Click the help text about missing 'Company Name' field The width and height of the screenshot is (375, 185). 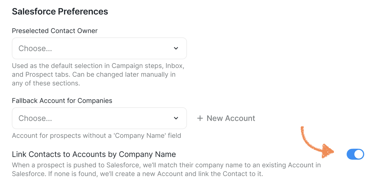tap(96, 136)
